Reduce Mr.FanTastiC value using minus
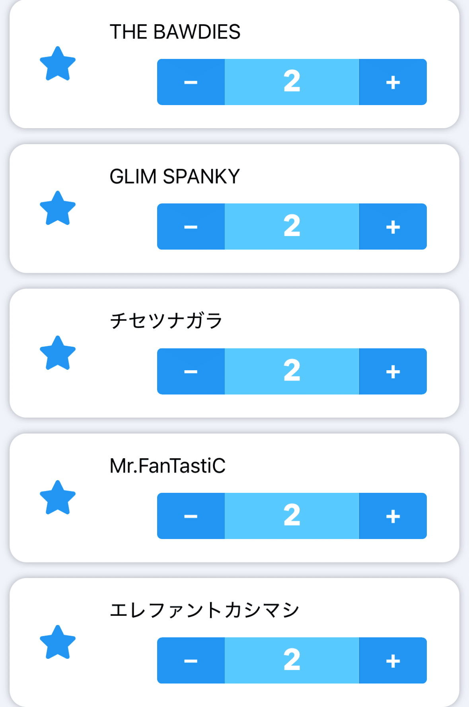 (191, 516)
